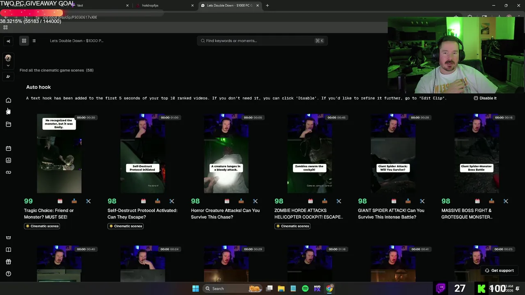Open the book learning icon in sidebar

pos(8,250)
